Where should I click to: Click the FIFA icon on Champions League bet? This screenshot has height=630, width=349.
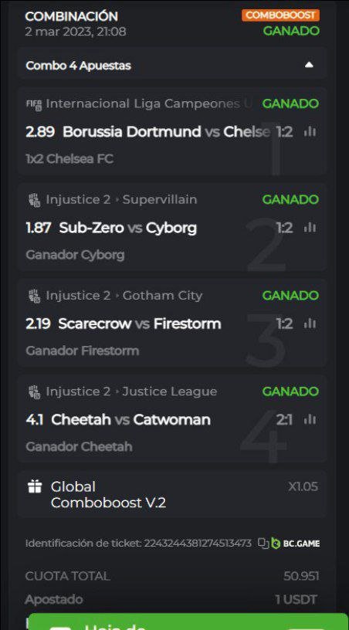point(34,104)
